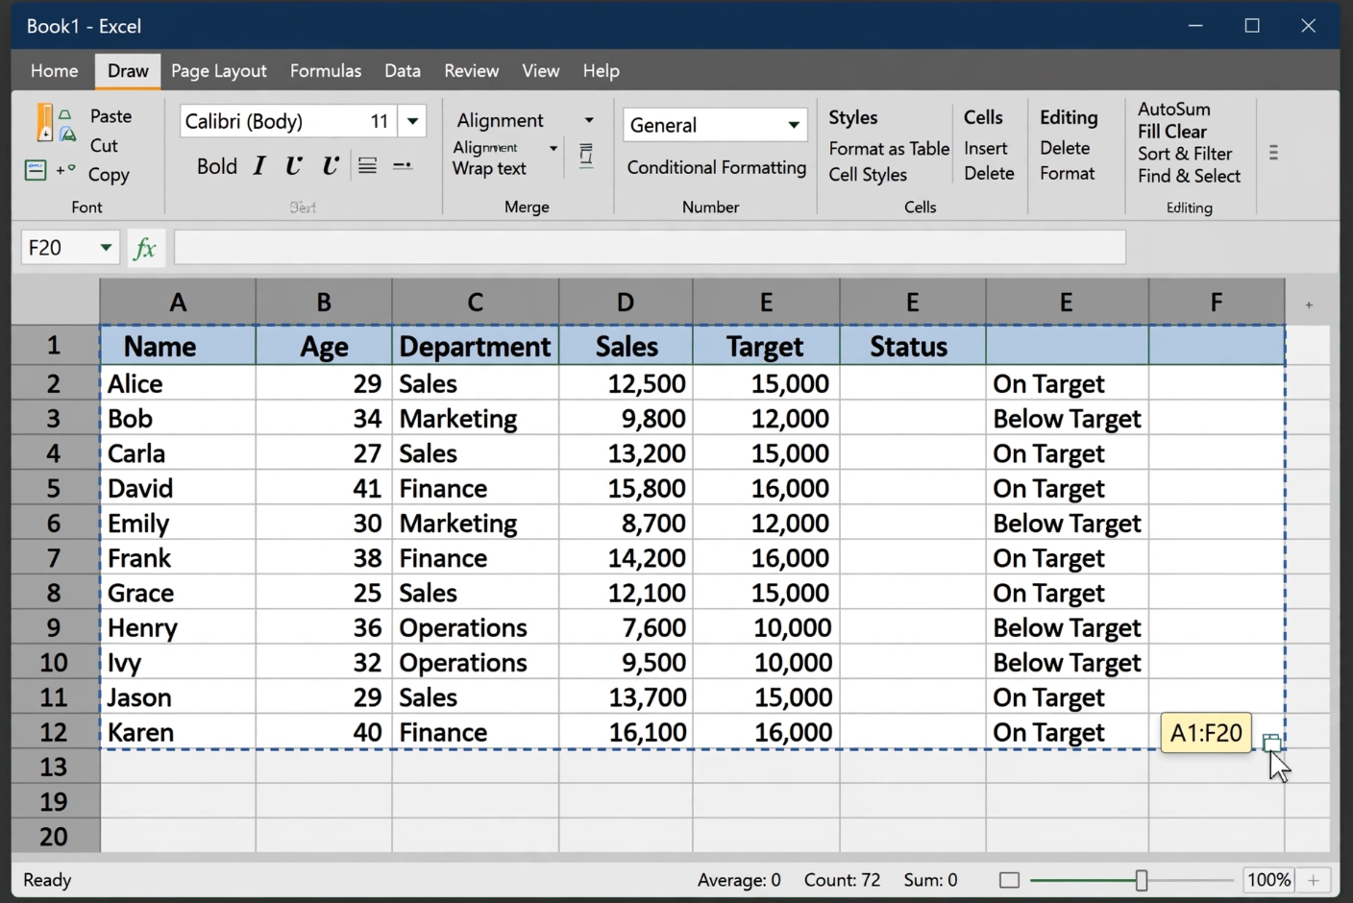
Task: Open Cell Styles
Action: click(x=868, y=175)
